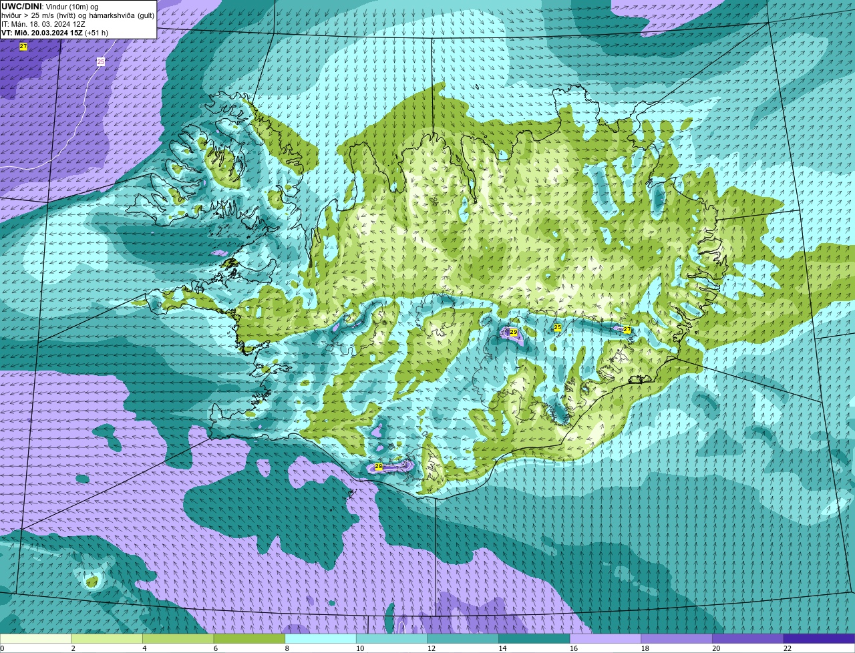Screen dimensions: 855x653
Task: Click the legend scale value 12
Action: click(x=432, y=648)
